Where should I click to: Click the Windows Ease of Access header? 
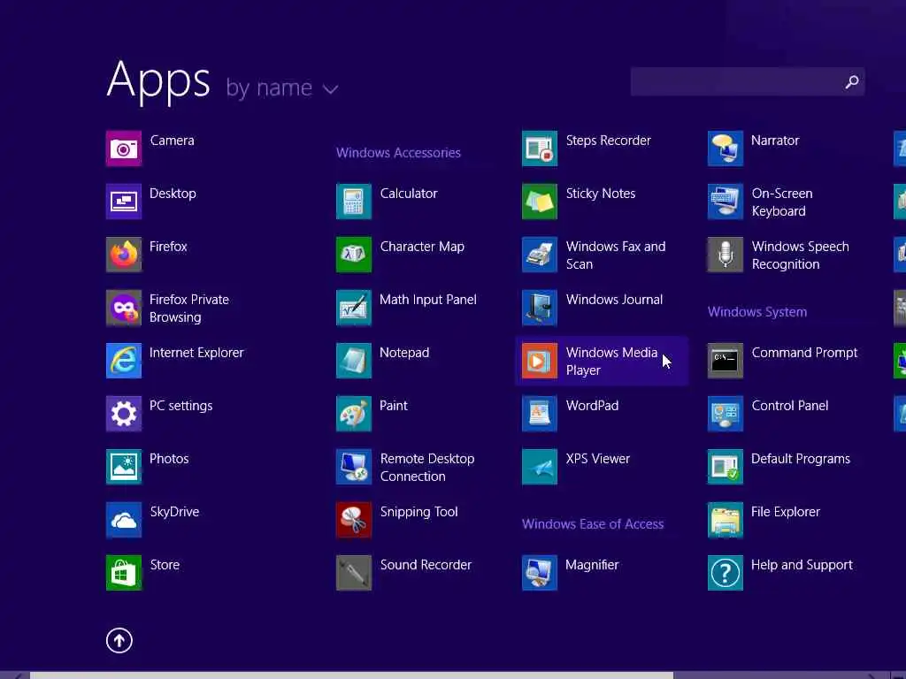593,524
